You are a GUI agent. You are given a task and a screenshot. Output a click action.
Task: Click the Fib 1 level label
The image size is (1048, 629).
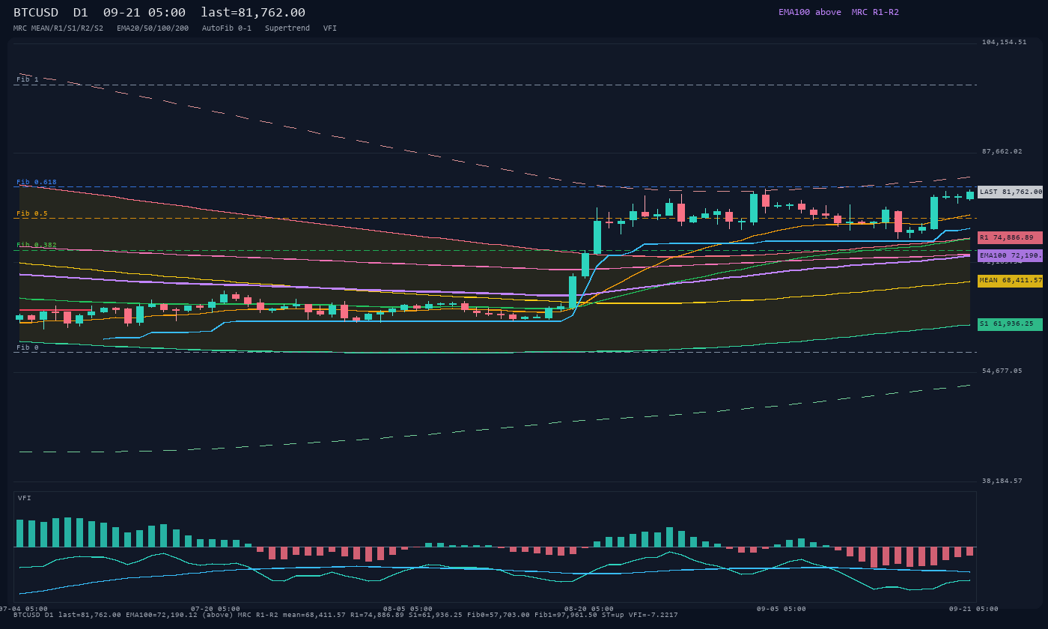(28, 79)
